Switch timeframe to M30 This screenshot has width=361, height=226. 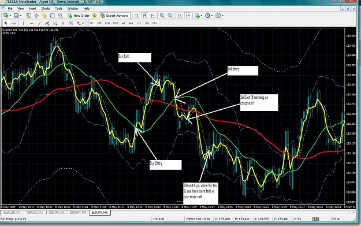116,23
